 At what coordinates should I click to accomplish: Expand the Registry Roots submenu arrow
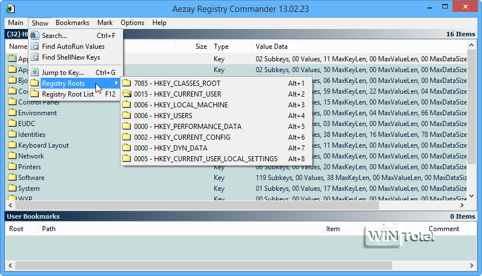click(x=116, y=83)
